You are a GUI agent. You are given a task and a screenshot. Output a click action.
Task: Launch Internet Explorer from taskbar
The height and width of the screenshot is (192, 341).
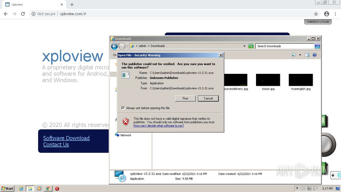pos(21,189)
